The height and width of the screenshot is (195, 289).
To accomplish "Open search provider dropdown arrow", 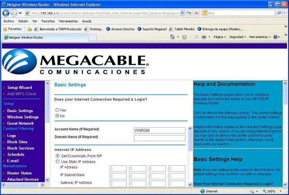I will (285, 13).
